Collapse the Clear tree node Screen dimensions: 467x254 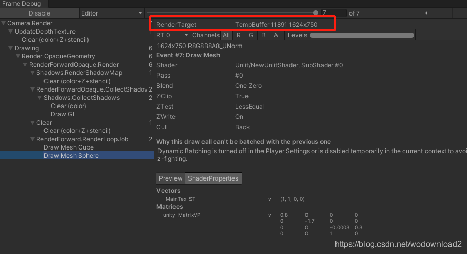[x=33, y=123]
